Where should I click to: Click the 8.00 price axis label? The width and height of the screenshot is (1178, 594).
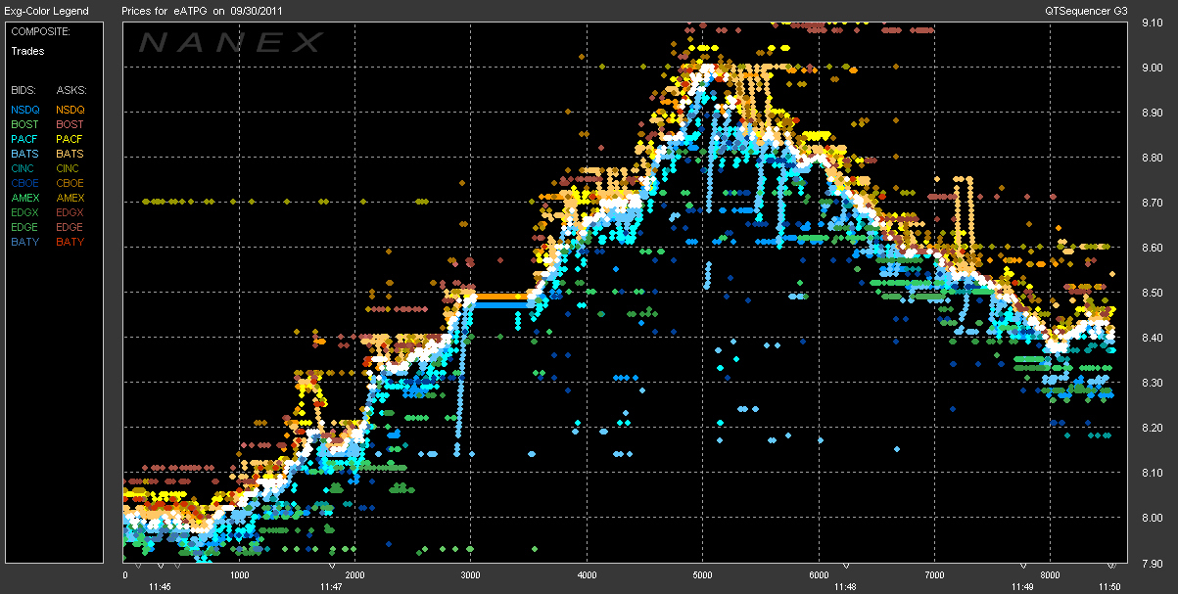point(1152,518)
